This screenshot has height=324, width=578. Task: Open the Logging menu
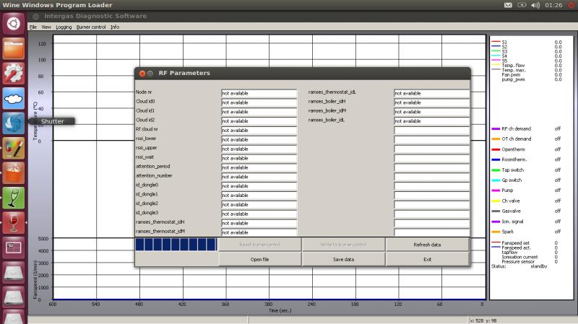(64, 27)
